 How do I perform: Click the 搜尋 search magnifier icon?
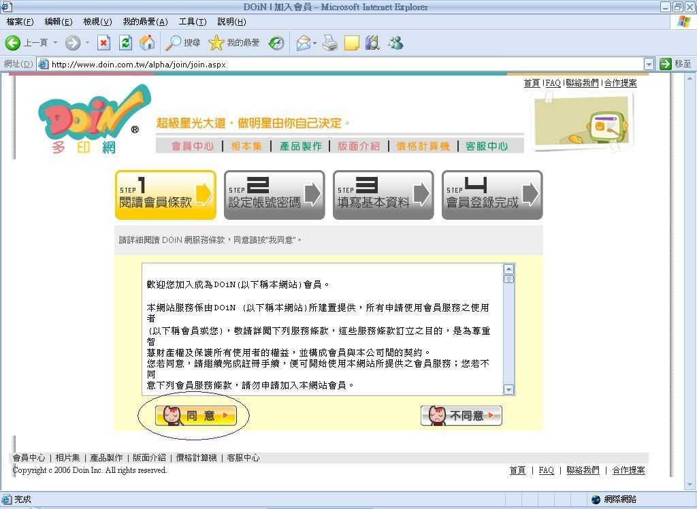point(174,43)
